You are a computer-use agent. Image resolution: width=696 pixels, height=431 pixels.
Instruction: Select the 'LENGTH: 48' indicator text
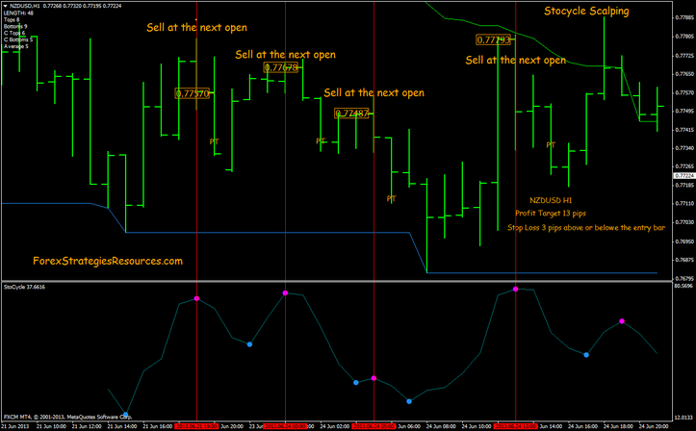(x=18, y=13)
